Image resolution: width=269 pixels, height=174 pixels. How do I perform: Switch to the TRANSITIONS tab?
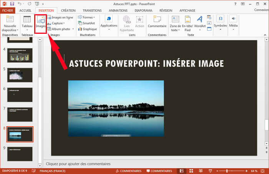pyautogui.click(x=92, y=10)
